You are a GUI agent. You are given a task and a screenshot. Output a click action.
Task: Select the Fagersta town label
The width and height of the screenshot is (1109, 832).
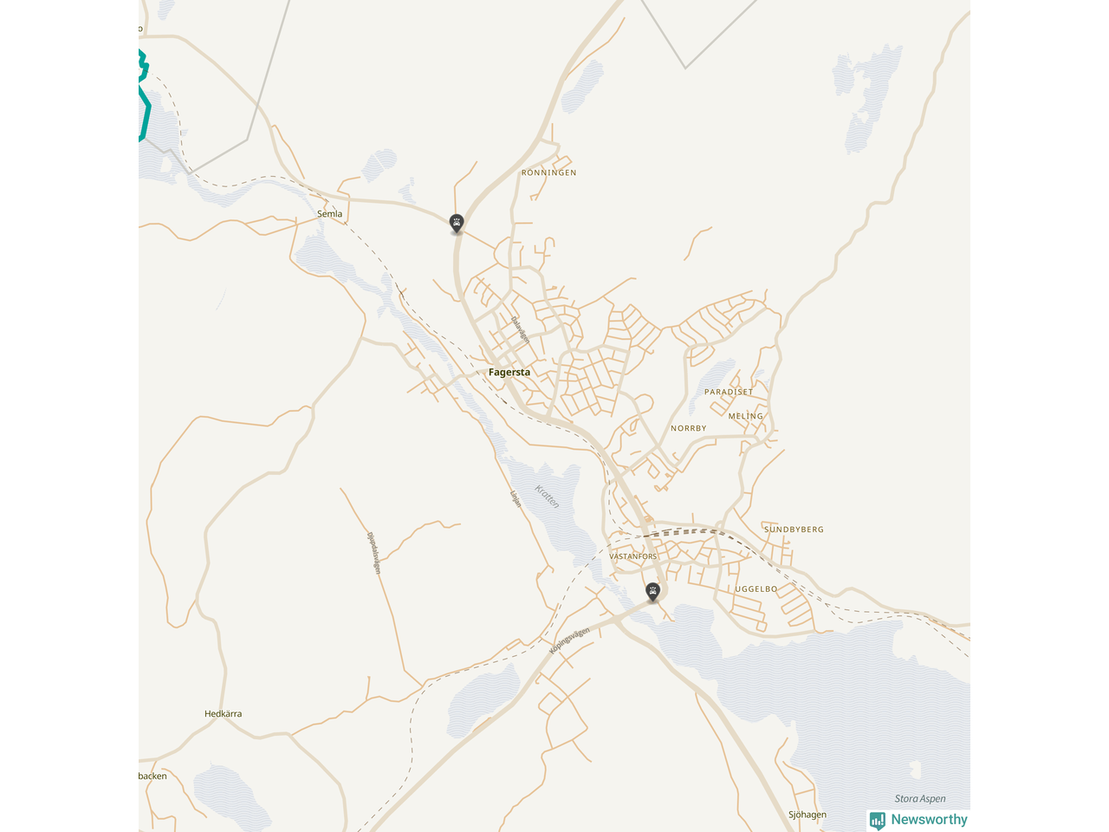[x=509, y=373]
